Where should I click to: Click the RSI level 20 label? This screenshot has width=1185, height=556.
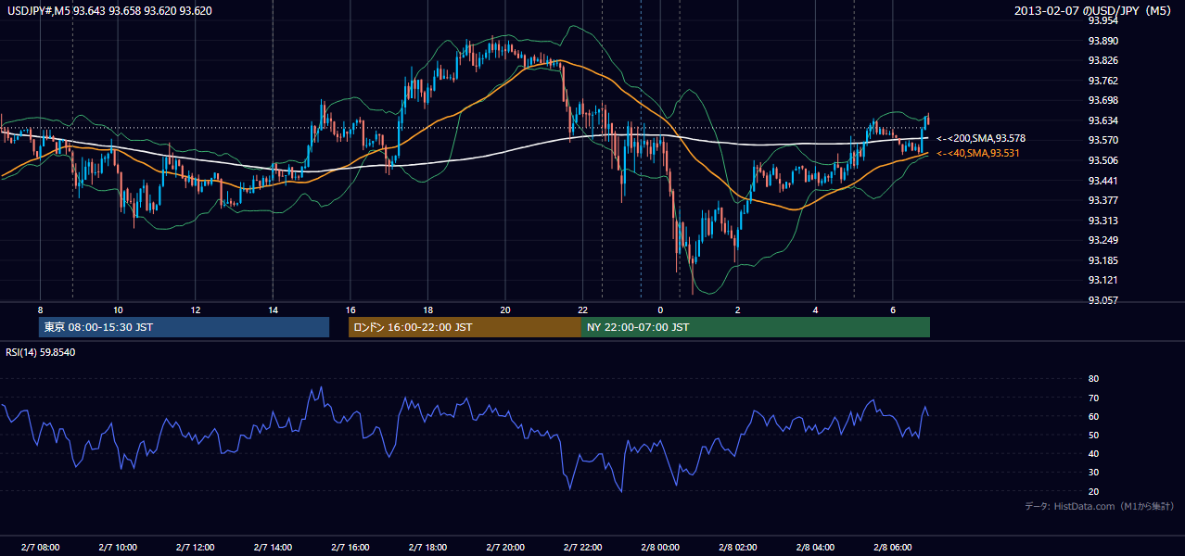pyautogui.click(x=1093, y=491)
